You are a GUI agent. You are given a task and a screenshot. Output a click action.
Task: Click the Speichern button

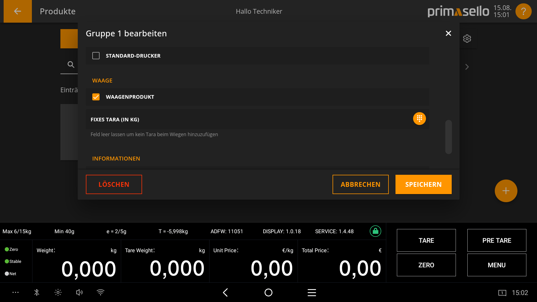click(x=423, y=184)
